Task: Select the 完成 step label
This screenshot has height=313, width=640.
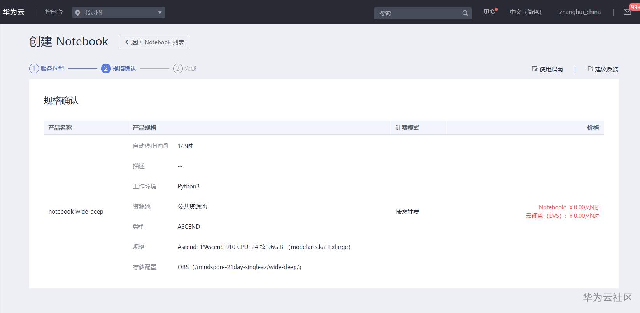Action: point(190,69)
